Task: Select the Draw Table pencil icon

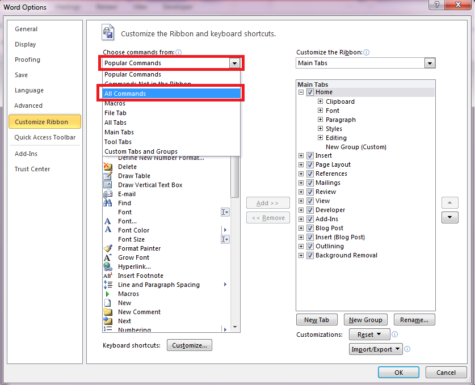Action: tap(107, 176)
